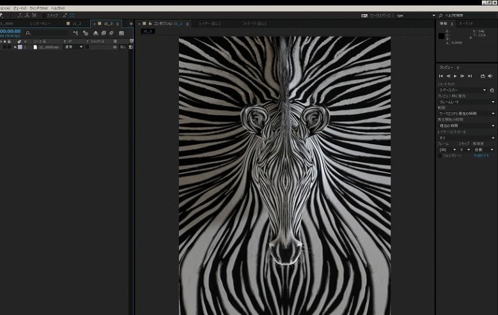The width and height of the screenshot is (498, 315).
Task: Step back one frame in preview
Action: [x=448, y=76]
